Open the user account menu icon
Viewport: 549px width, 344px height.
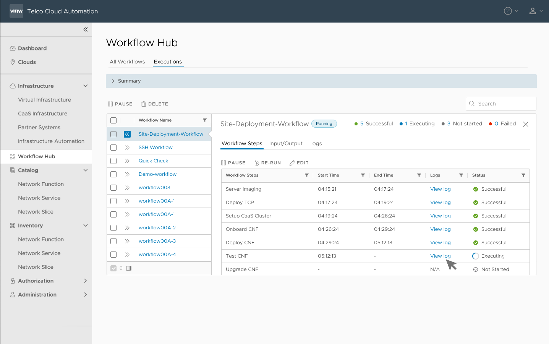click(x=533, y=11)
